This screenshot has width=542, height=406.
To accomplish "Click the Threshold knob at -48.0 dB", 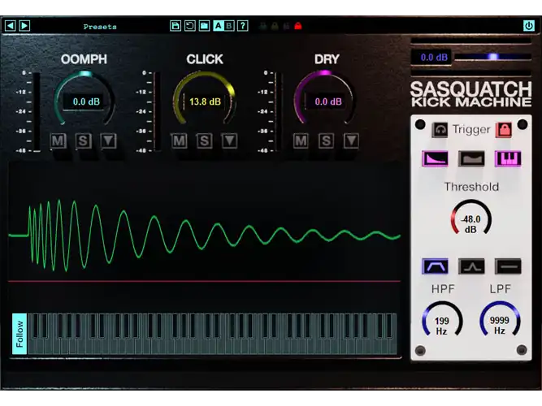I will click(470, 218).
